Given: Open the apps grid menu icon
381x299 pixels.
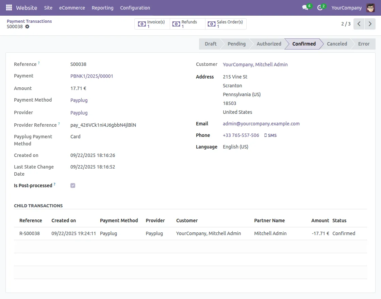Looking at the screenshot, I should (9, 7).
